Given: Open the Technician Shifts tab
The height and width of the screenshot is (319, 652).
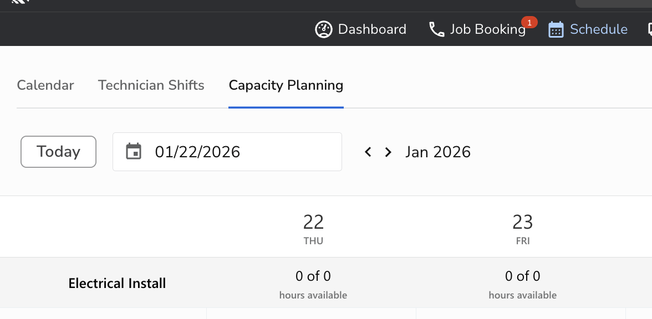Looking at the screenshot, I should (151, 85).
